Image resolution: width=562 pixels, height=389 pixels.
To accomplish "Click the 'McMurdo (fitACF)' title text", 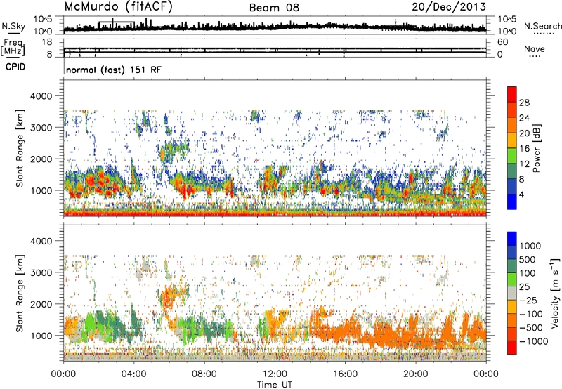I will click(x=118, y=7).
